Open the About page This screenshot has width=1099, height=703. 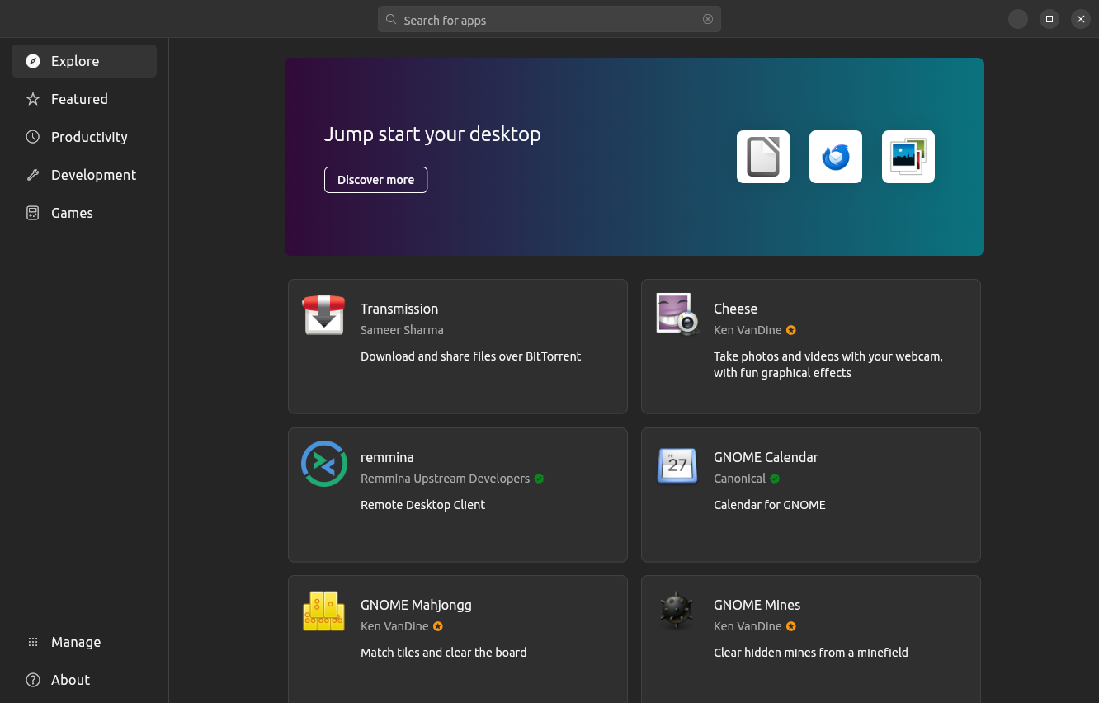coord(69,679)
